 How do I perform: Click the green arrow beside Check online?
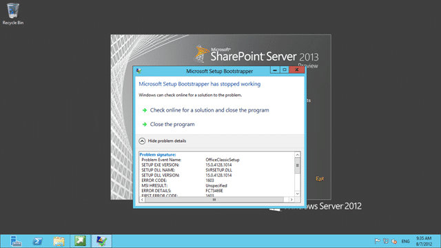145,110
